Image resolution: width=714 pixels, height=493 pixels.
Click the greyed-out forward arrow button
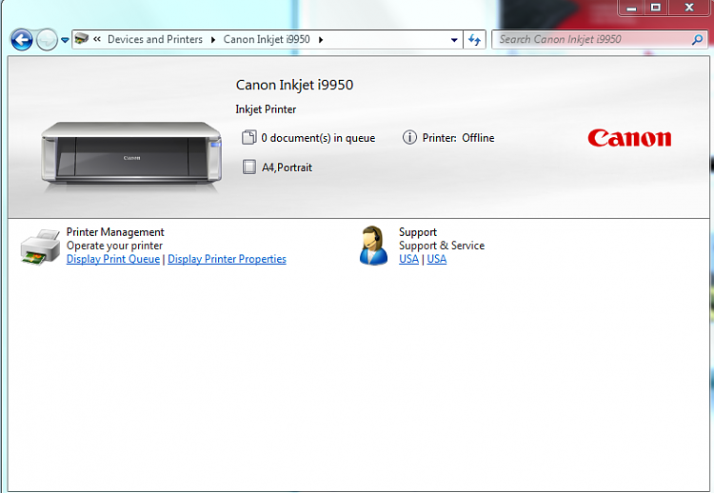point(47,40)
